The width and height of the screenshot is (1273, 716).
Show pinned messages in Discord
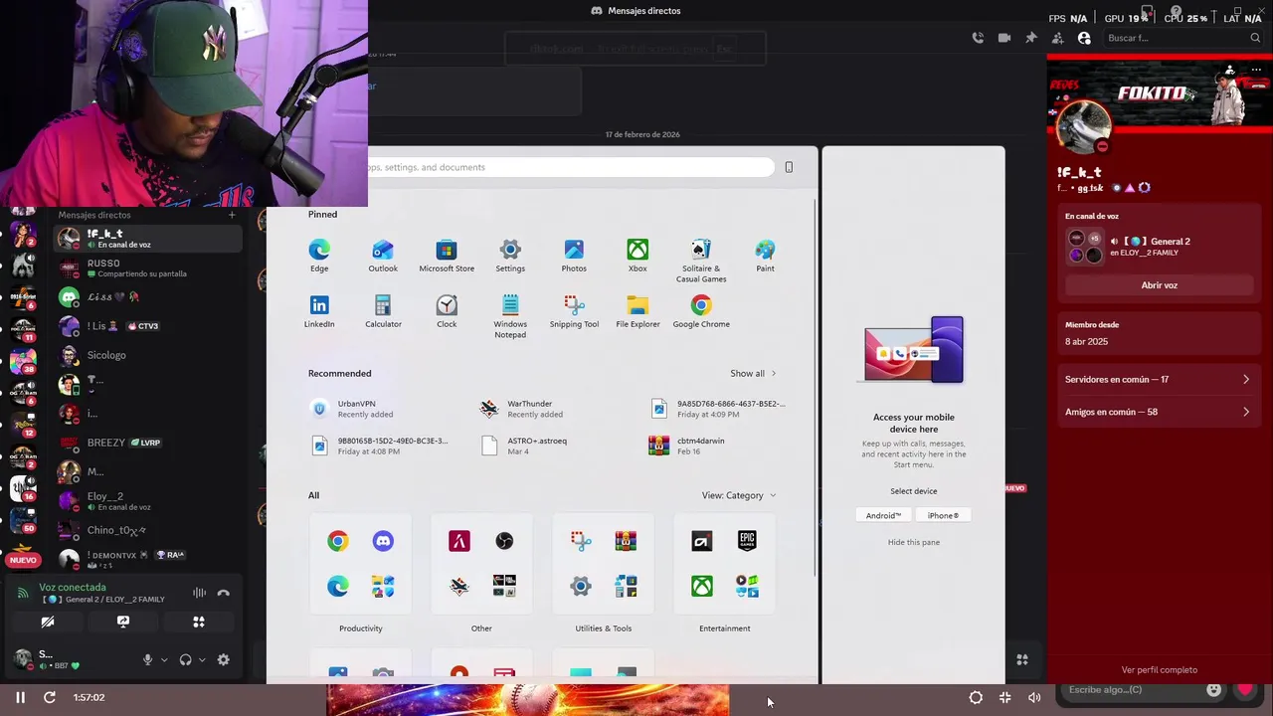pyautogui.click(x=1031, y=38)
